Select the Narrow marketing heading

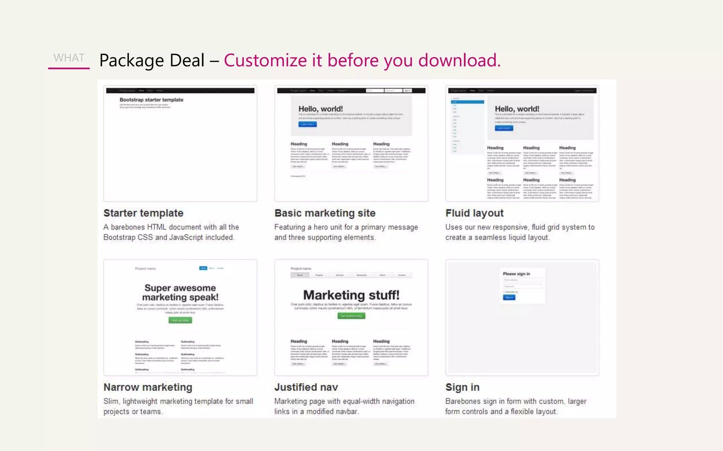coord(148,387)
